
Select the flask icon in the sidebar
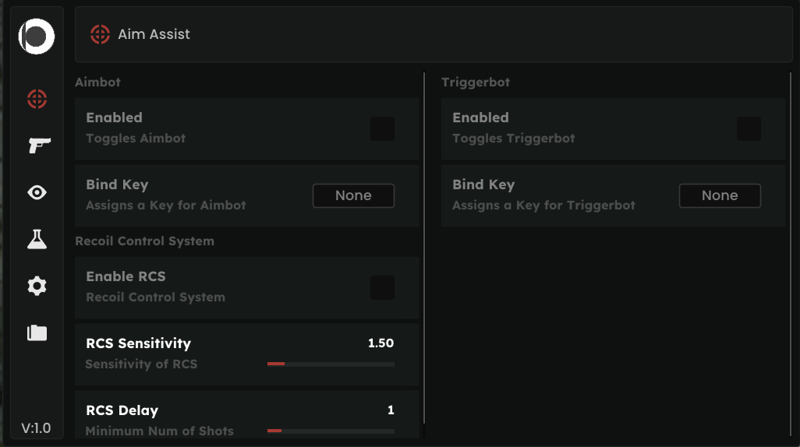[x=37, y=240]
